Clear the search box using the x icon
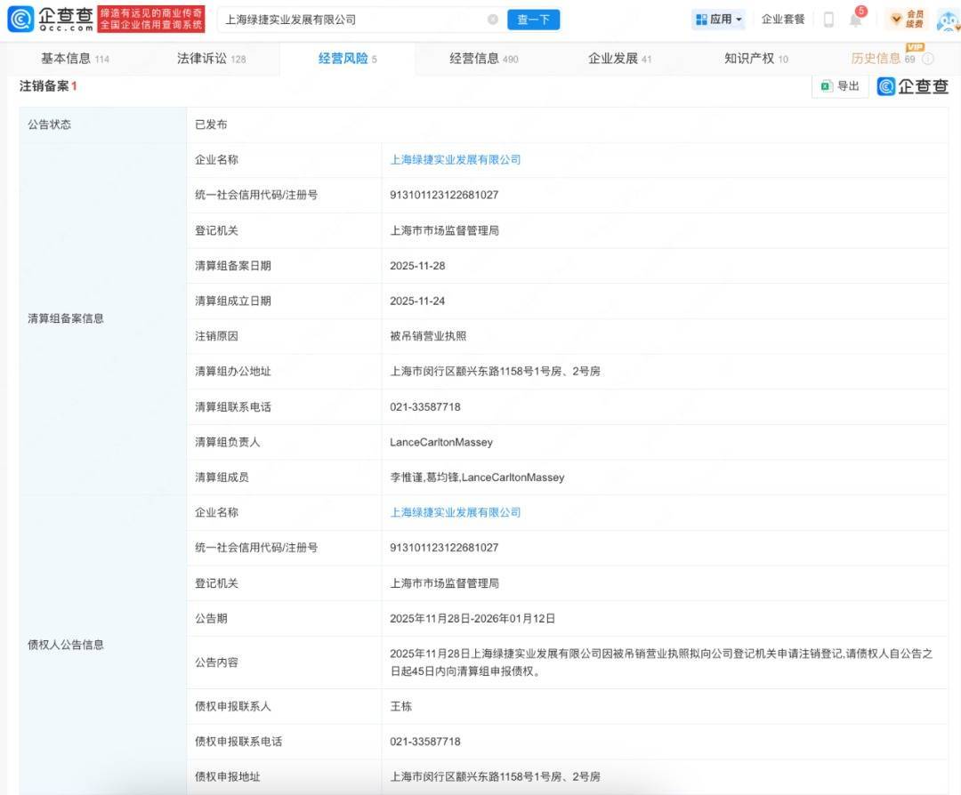This screenshot has height=795, width=961. pyautogui.click(x=493, y=19)
